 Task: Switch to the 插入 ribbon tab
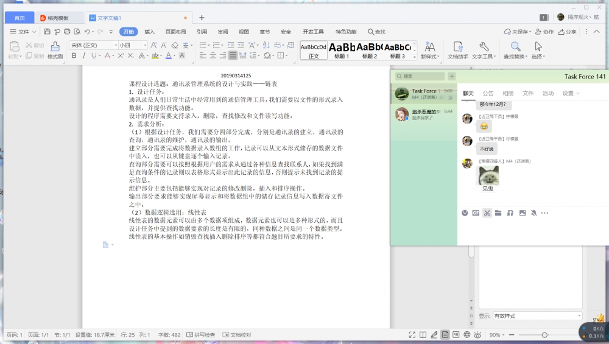(x=149, y=32)
